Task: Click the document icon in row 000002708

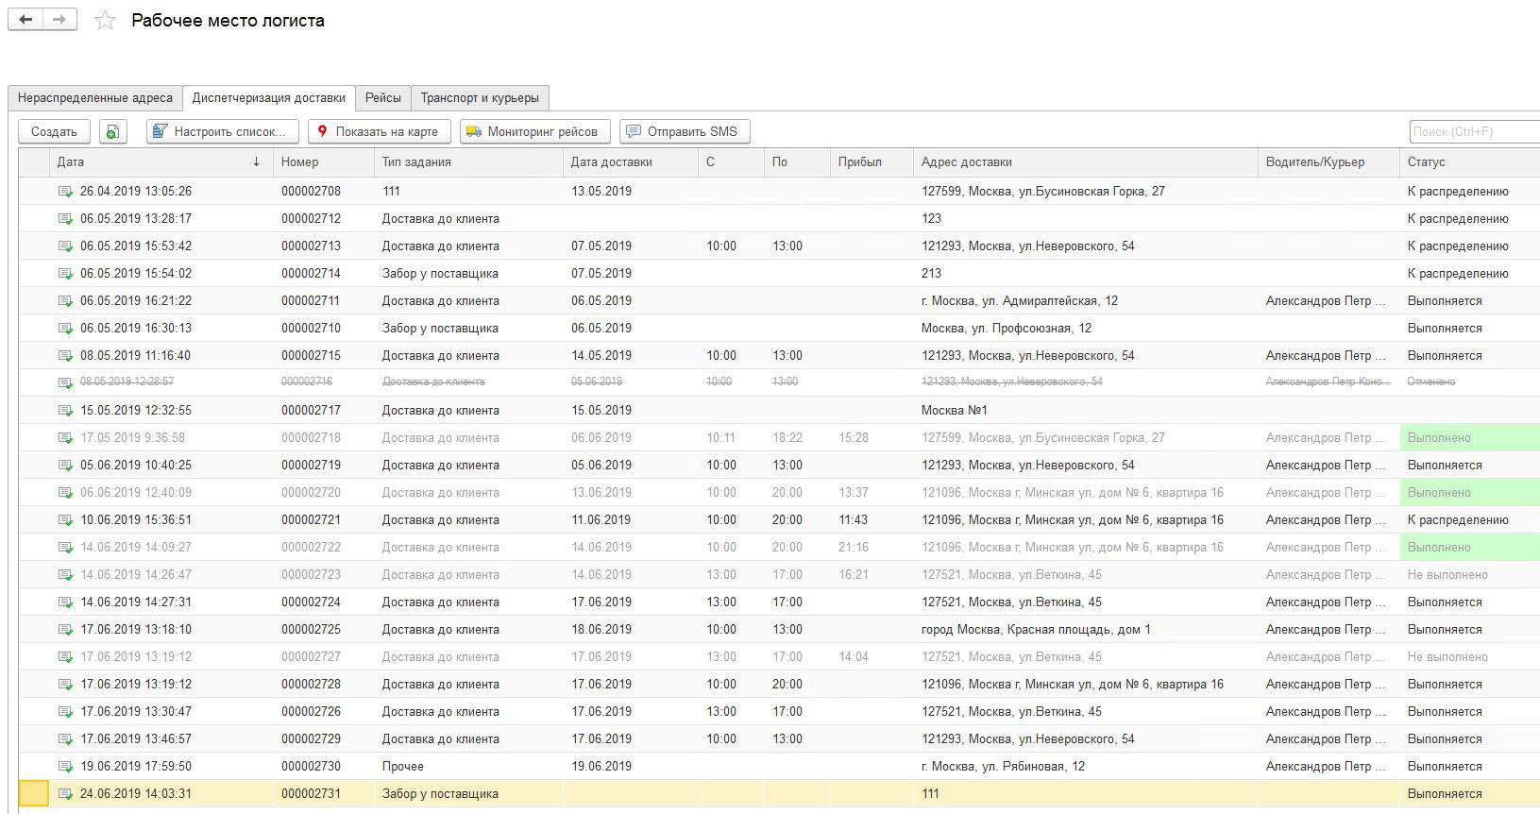Action: click(65, 191)
